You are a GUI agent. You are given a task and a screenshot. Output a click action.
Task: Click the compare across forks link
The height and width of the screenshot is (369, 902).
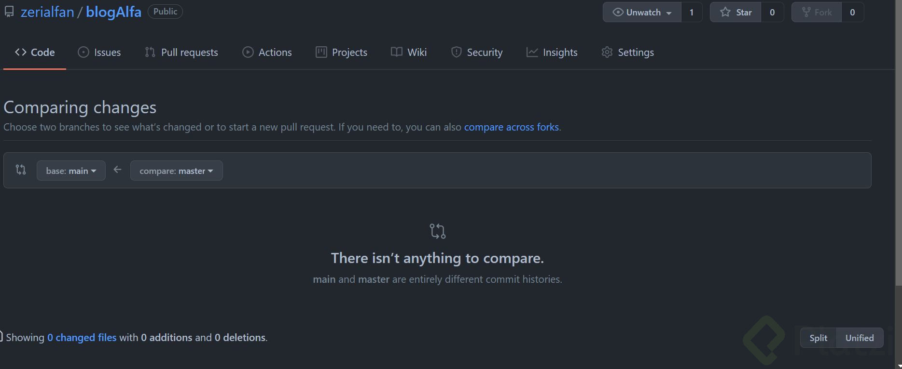[512, 127]
